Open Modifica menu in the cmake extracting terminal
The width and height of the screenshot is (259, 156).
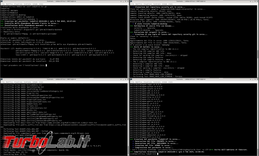(x=9, y=82)
